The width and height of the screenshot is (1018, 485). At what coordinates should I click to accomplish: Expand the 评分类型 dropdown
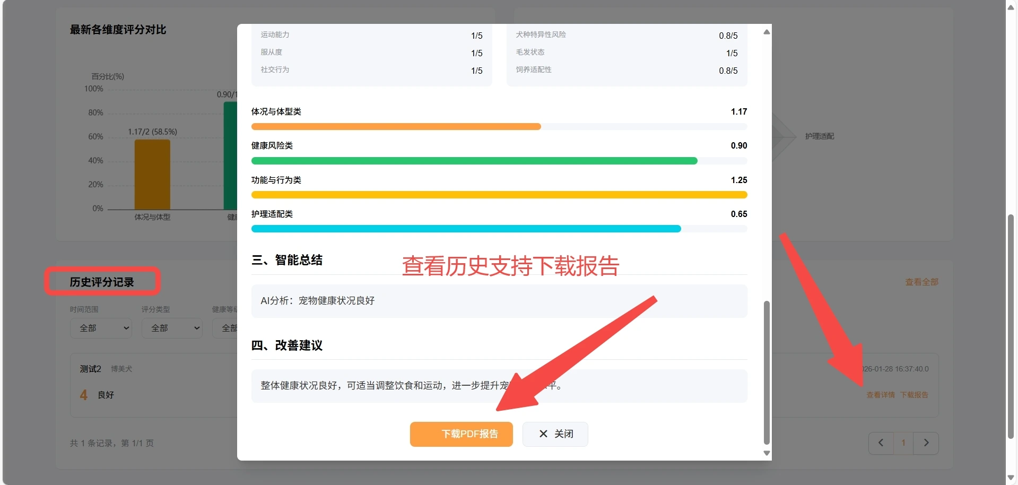pyautogui.click(x=172, y=328)
